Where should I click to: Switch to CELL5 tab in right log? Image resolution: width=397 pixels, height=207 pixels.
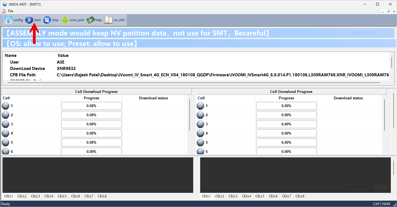click(260, 196)
